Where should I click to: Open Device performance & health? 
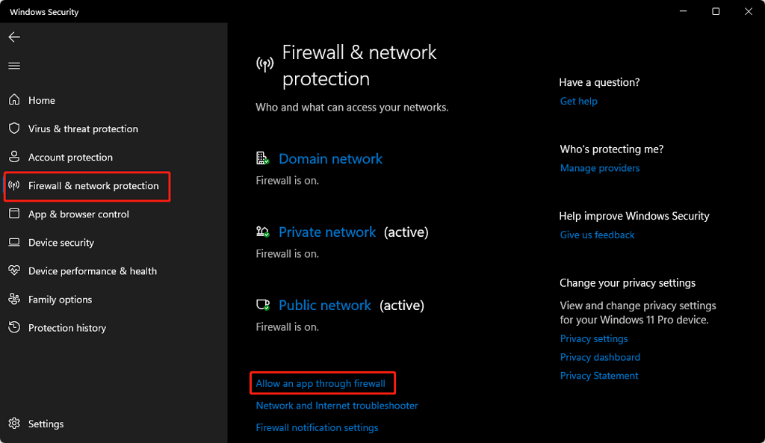14,271
